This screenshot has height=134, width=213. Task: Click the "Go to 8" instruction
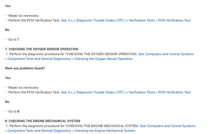point(14,111)
